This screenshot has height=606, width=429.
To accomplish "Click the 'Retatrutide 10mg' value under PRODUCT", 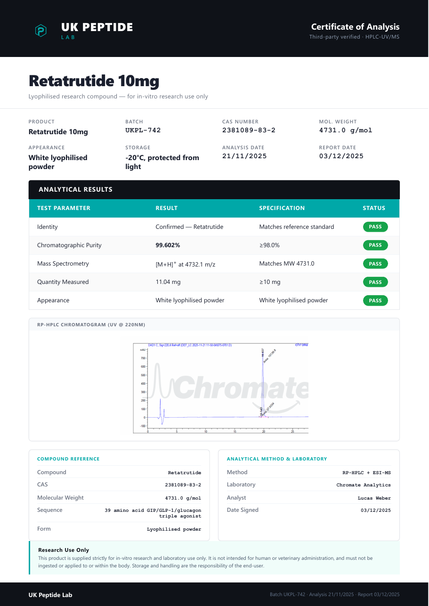I will pyautogui.click(x=58, y=132).
